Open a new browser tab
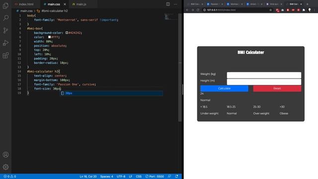318x179 pixels. coord(307,4)
